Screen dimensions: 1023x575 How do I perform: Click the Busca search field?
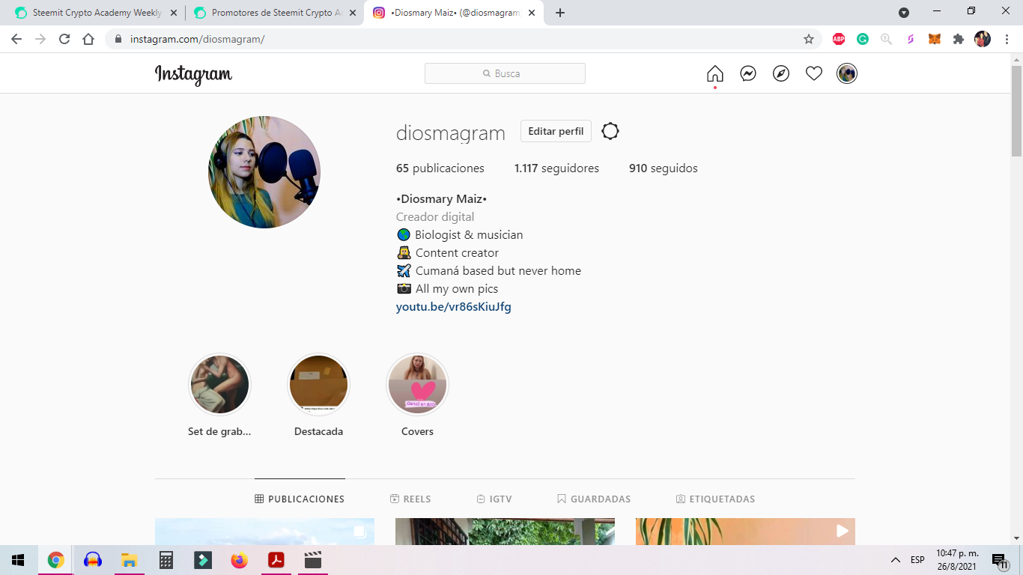[505, 73]
